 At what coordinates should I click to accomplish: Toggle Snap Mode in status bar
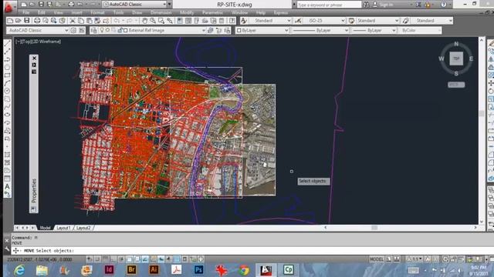click(x=97, y=259)
